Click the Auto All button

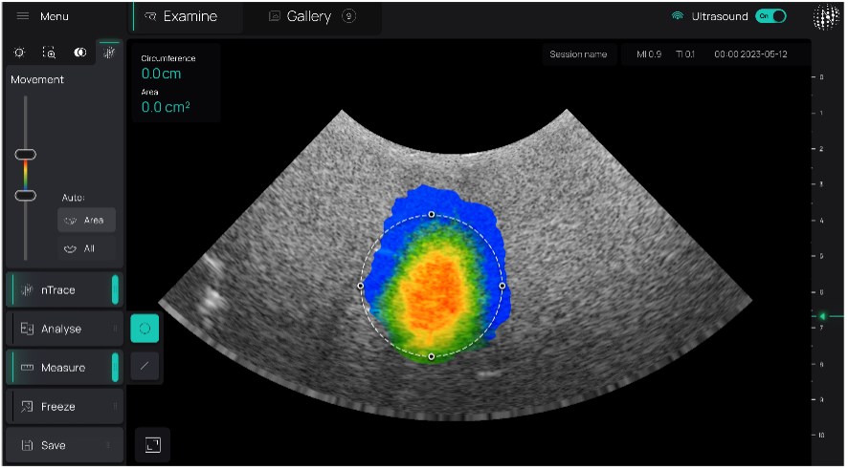click(x=86, y=248)
